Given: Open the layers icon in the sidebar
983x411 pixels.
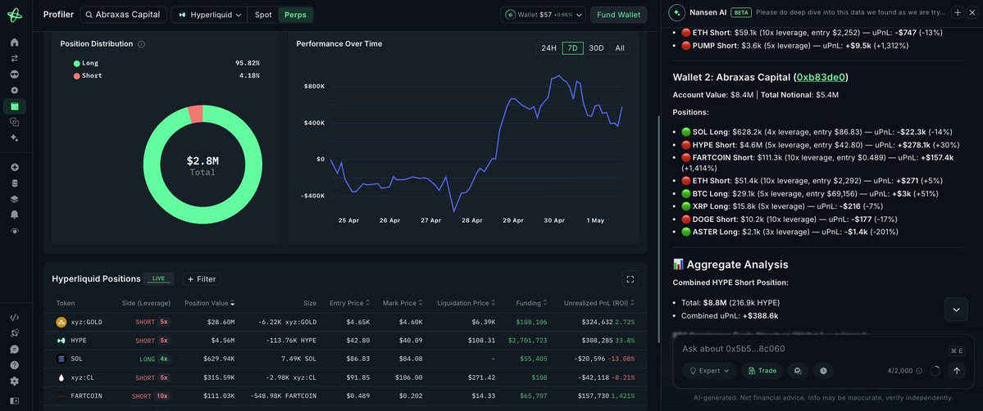Looking at the screenshot, I should click(x=15, y=199).
